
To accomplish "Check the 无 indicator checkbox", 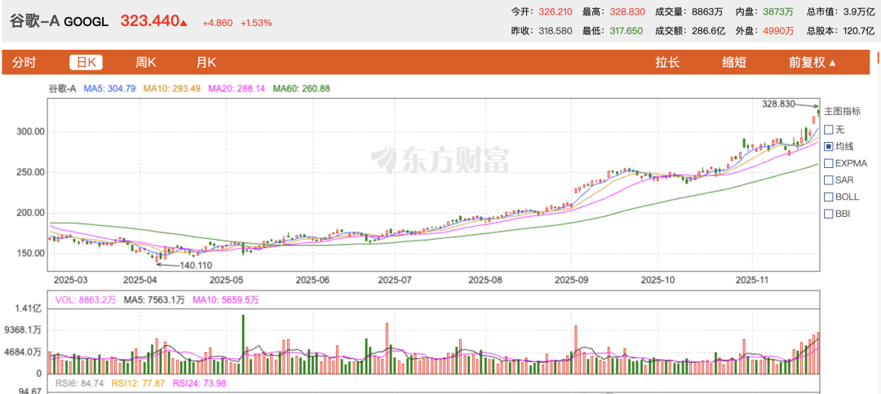I will [828, 129].
